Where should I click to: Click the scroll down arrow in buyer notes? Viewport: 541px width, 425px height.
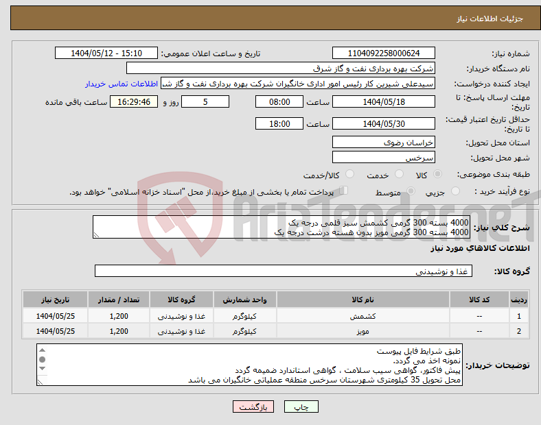43,369
